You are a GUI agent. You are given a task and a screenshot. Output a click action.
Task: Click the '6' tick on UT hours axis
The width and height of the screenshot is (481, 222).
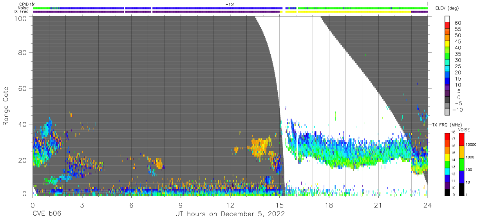coord(131,204)
